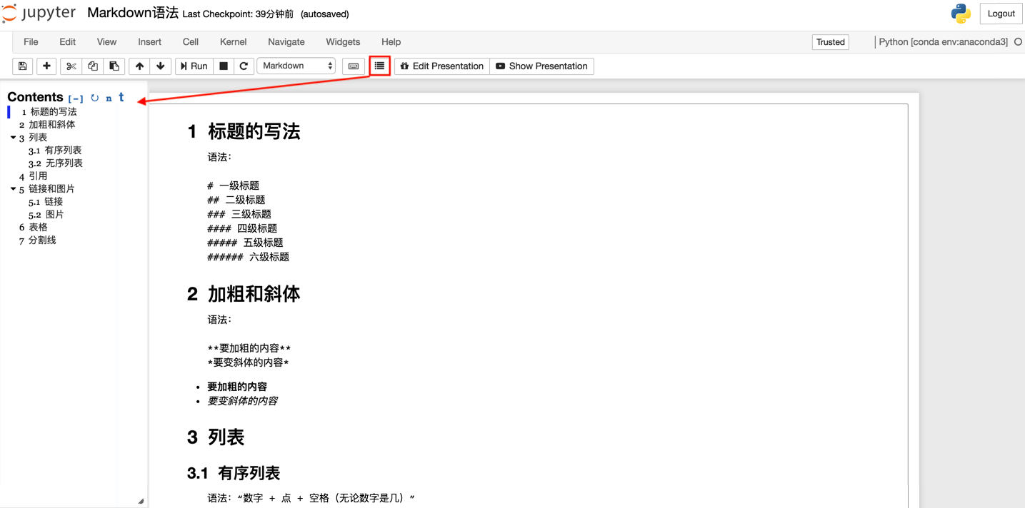Image resolution: width=1025 pixels, height=508 pixels.
Task: Open the Widgets menu
Action: click(x=342, y=41)
